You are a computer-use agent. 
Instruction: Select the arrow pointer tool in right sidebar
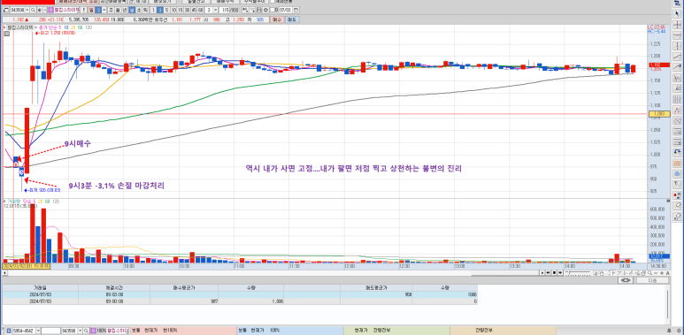(677, 14)
